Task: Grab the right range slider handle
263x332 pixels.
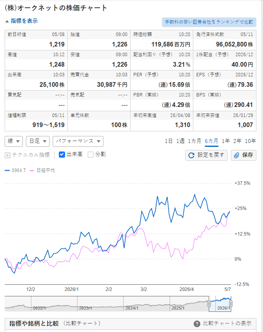Action: 231,304
